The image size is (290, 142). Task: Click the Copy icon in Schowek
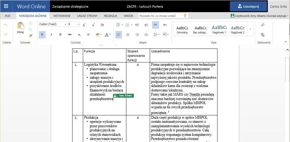point(30,29)
